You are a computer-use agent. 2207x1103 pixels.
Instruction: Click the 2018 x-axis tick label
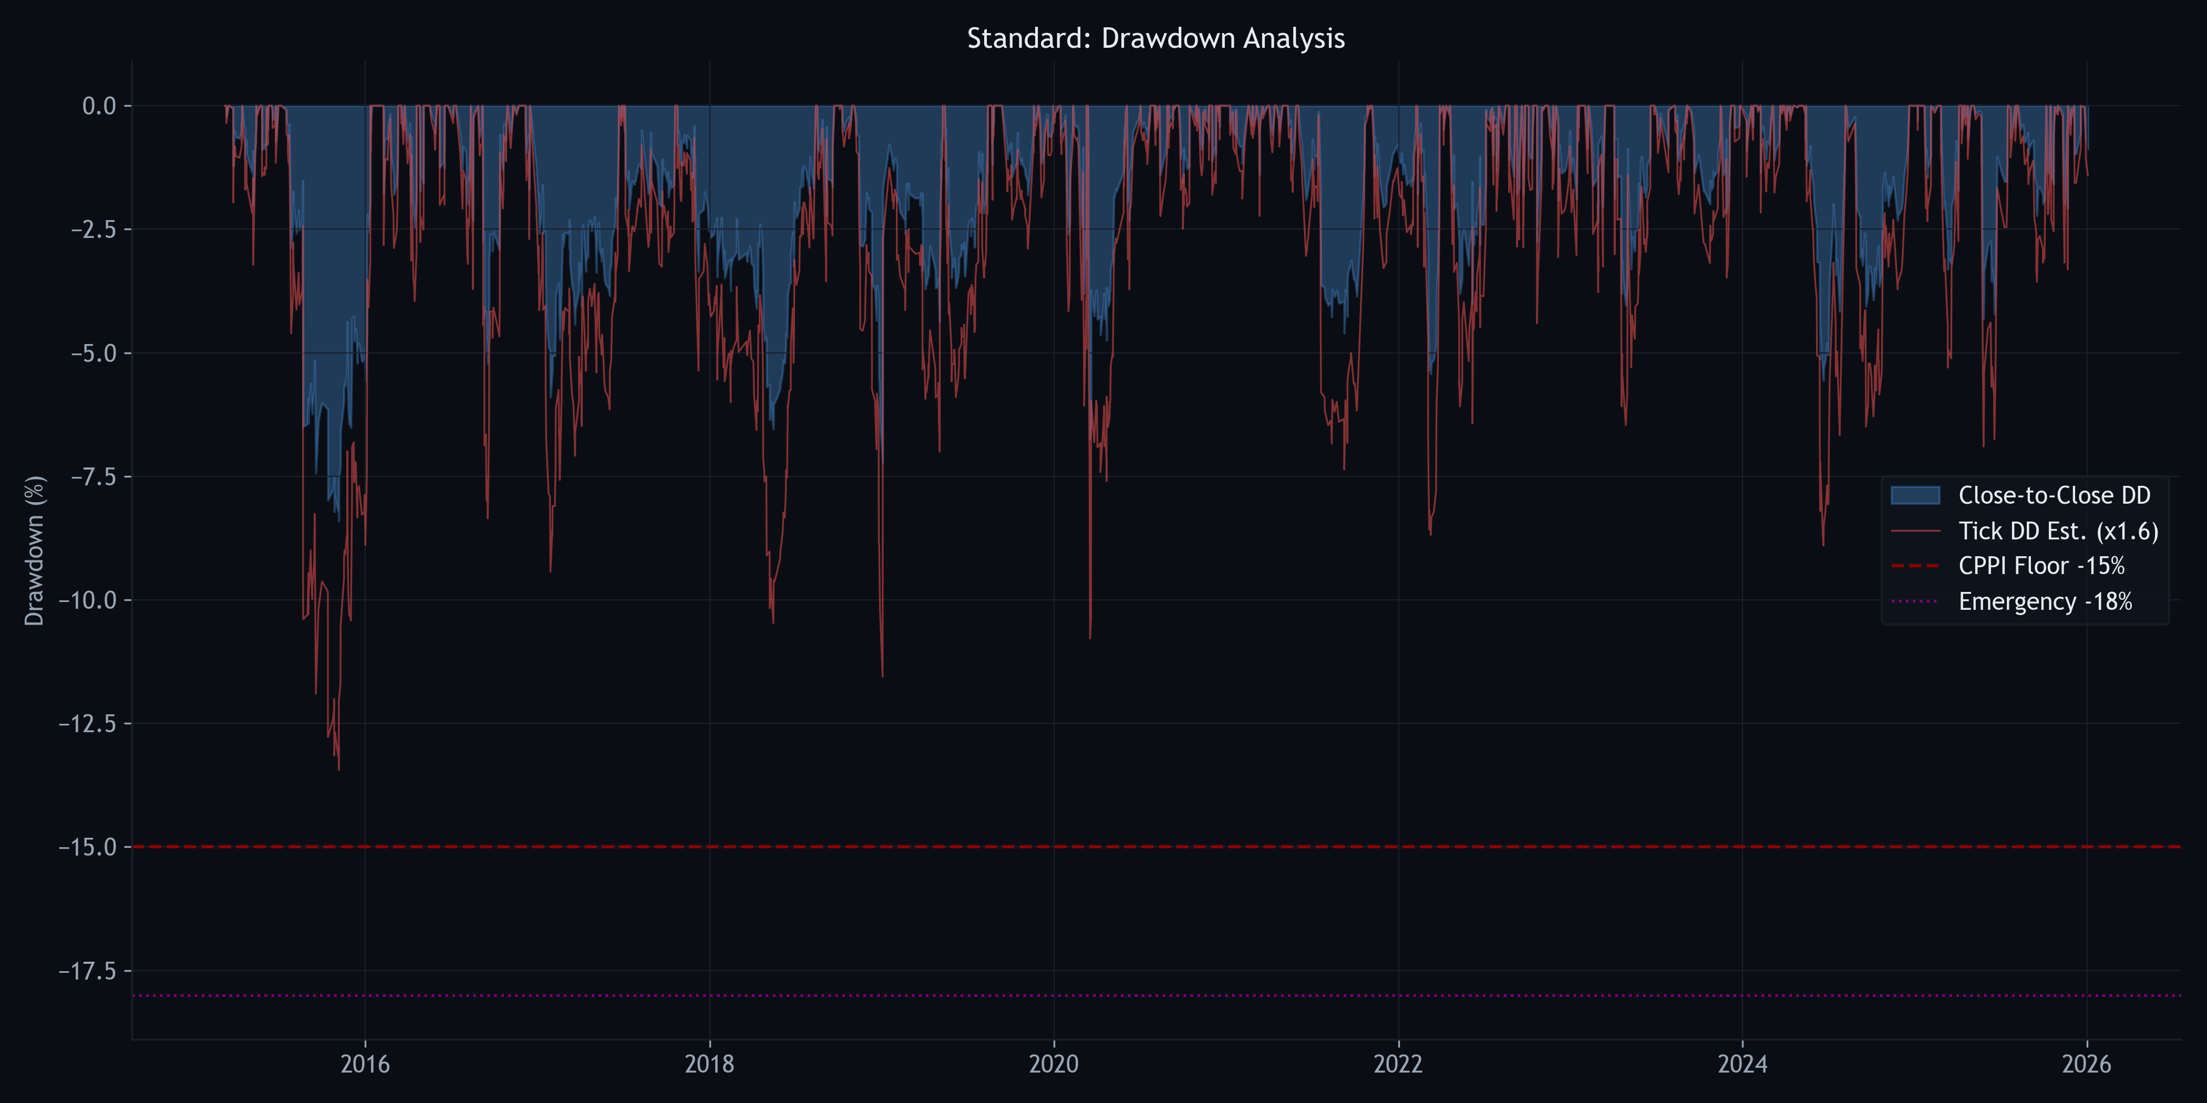tap(709, 1065)
